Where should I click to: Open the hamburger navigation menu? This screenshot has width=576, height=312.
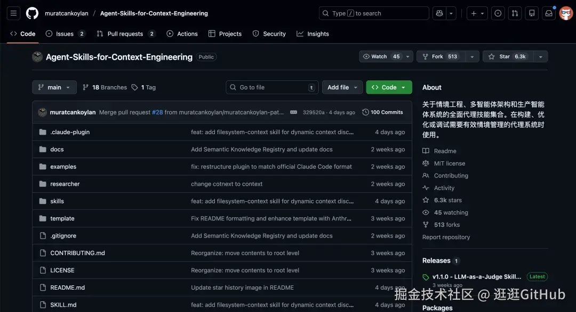(14, 13)
